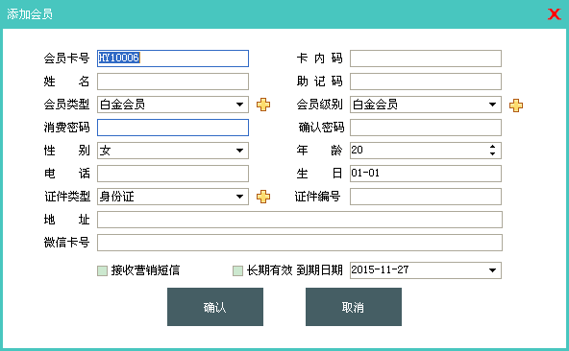The height and width of the screenshot is (351, 569).
Task: Decrease 年龄 with the down arrow
Action: pyautogui.click(x=492, y=154)
